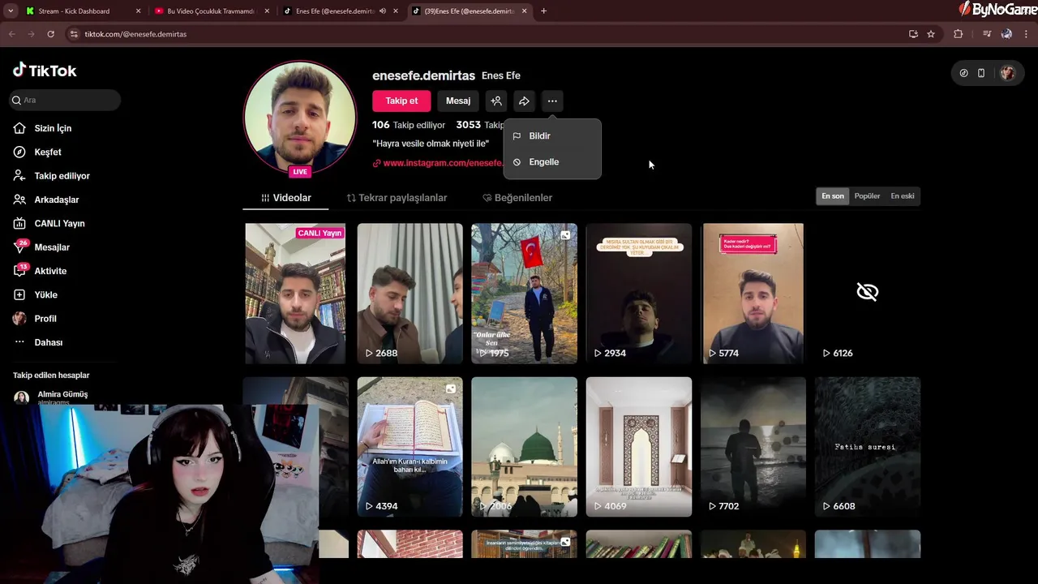Screen dimensions: 1038x584
Task: Click the browser back arrow
Action: 11,34
